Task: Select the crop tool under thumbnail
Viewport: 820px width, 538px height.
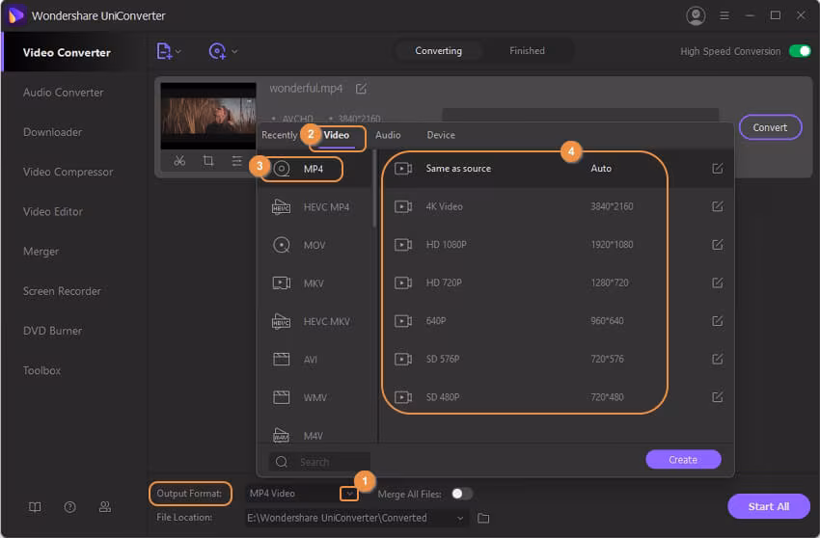Action: point(208,160)
